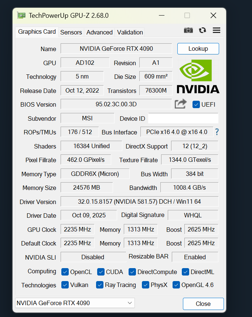Click the Bus Interface question mark icon
This screenshot has width=252, height=317.
217,132
